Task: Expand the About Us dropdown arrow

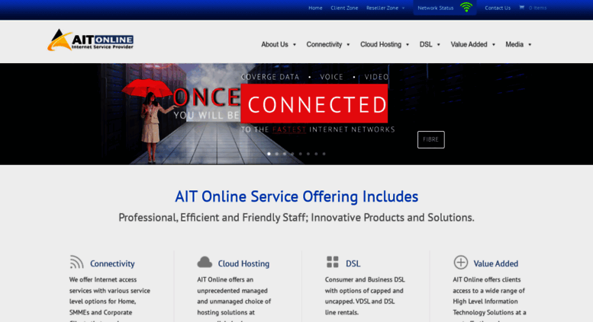Action: coord(295,44)
